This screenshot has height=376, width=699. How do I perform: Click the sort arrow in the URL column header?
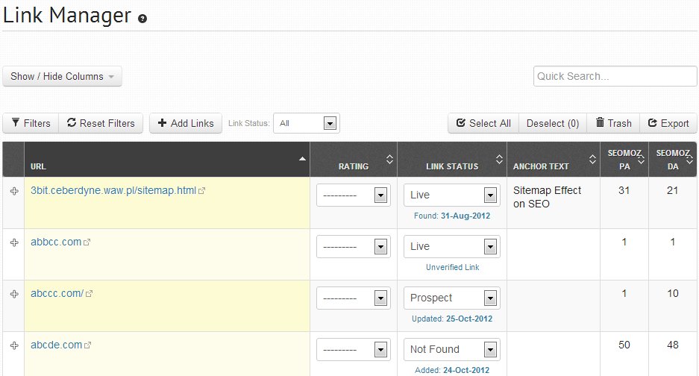pos(302,159)
